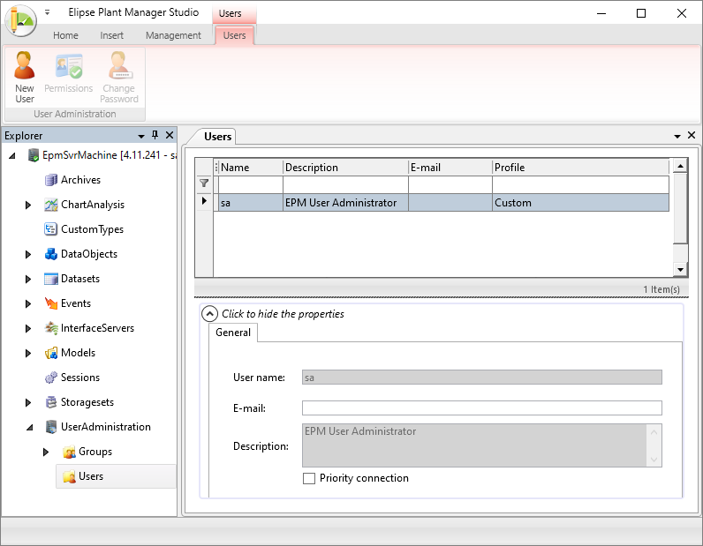The height and width of the screenshot is (546, 703).
Task: Select the Users ribbon tab
Action: click(234, 35)
